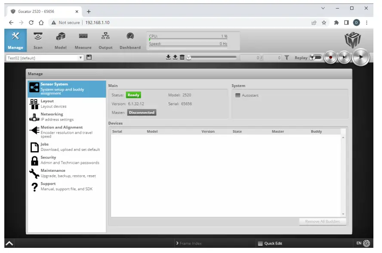This screenshot has width=382, height=253.
Task: Open the Model page
Action: point(60,40)
